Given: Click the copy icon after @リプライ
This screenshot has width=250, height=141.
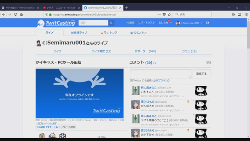Looking at the screenshot, I should pos(168,81).
